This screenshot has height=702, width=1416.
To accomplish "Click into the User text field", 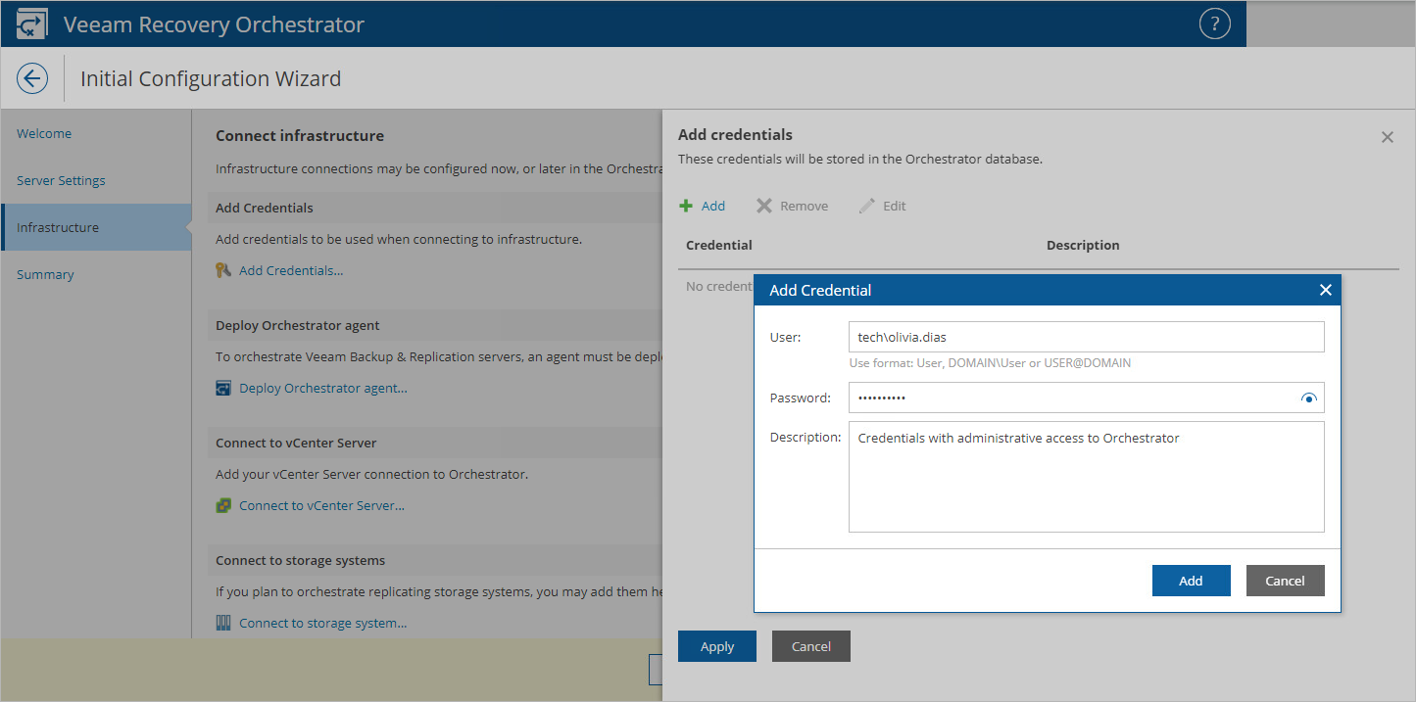I will [1086, 337].
